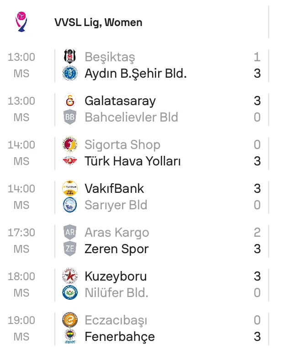Click the Beşiktaş team crest
This screenshot has height=356, width=281.
(x=70, y=57)
